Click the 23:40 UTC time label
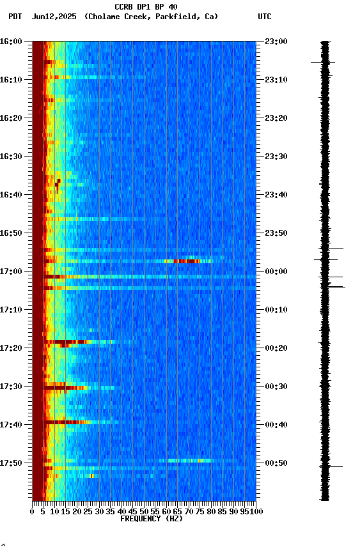This screenshot has height=552, width=353. coord(276,195)
